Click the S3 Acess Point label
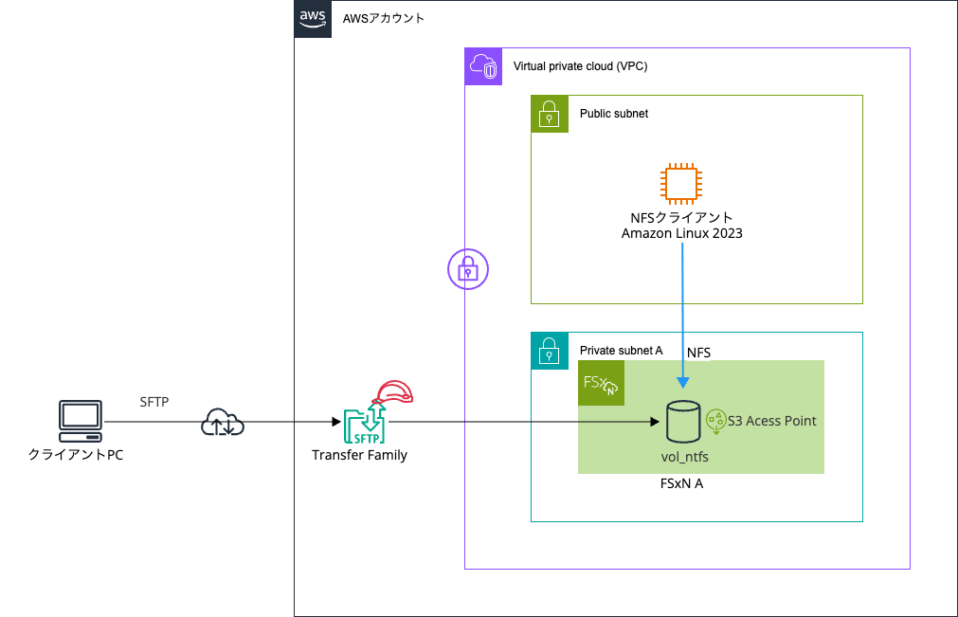This screenshot has height=617, width=958. [771, 421]
